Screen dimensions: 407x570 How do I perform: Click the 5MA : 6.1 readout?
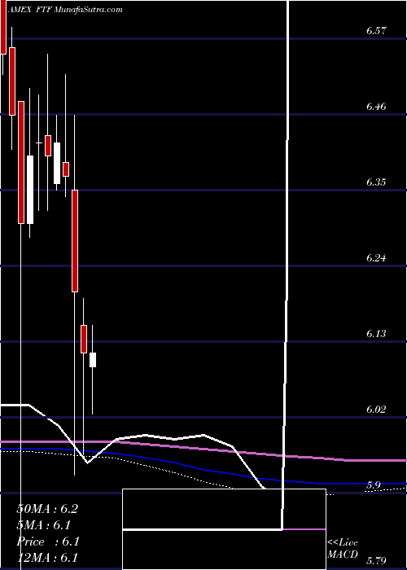click(x=44, y=525)
